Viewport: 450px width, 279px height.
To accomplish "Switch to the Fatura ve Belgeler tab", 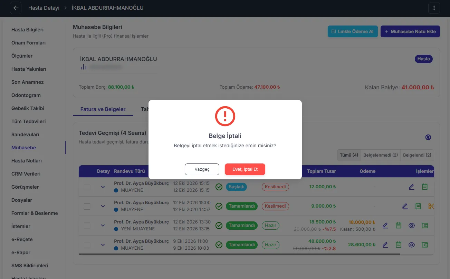I will (x=103, y=109).
